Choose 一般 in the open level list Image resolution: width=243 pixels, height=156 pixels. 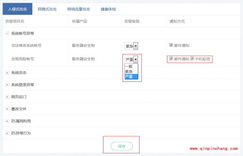click(131, 67)
